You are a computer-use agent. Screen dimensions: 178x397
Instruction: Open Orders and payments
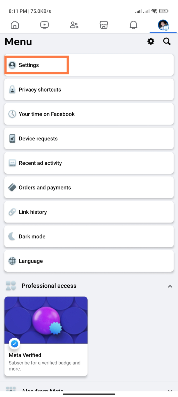[89, 188]
